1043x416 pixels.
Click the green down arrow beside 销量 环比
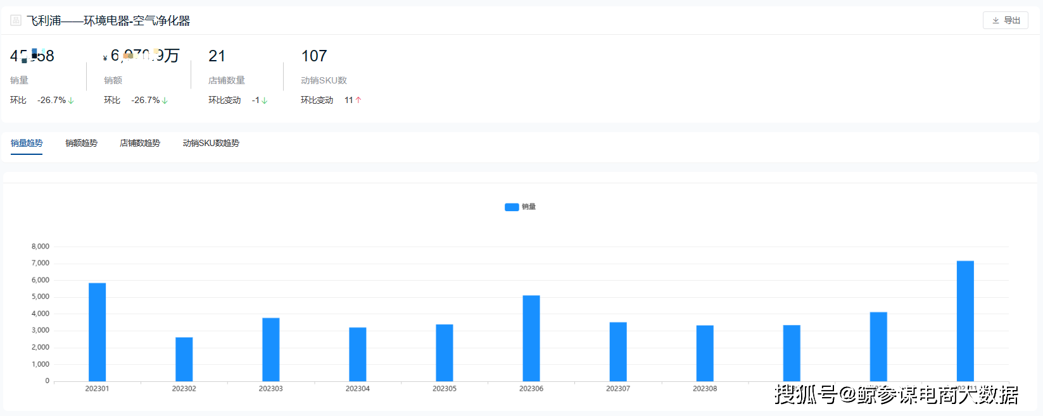(71, 101)
